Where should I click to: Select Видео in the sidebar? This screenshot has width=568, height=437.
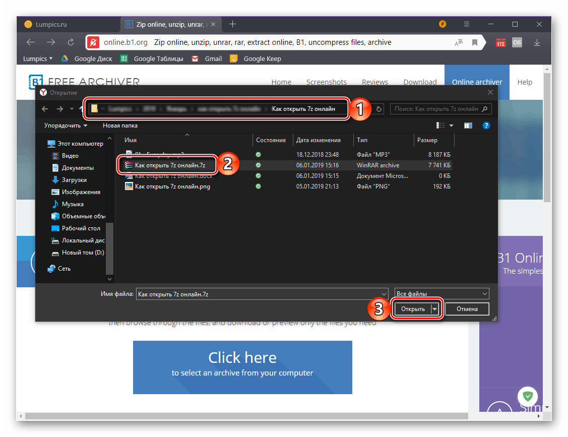[x=65, y=155]
